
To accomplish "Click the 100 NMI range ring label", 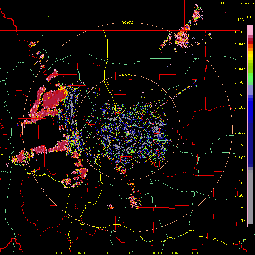I will click(x=127, y=22).
